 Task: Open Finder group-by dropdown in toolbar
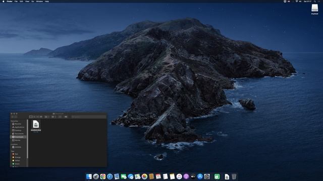(47, 117)
